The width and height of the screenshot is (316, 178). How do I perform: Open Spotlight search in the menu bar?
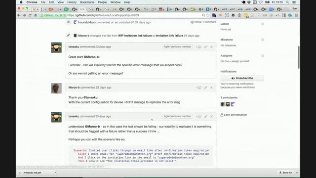click(x=287, y=2)
